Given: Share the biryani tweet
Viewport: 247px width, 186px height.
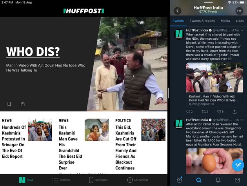Looking at the screenshot, I should (x=234, y=112).
